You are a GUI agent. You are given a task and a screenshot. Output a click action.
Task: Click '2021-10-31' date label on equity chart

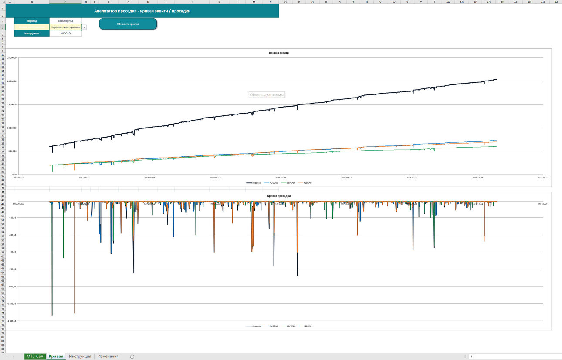(281, 177)
